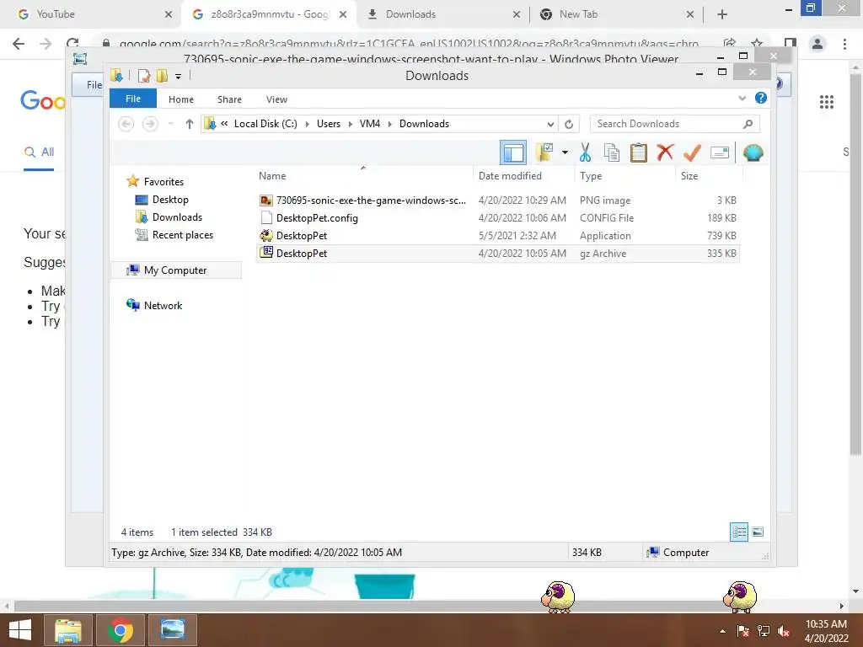Open the Google apps grid icon
Image resolution: width=863 pixels, height=647 pixels.
click(826, 102)
